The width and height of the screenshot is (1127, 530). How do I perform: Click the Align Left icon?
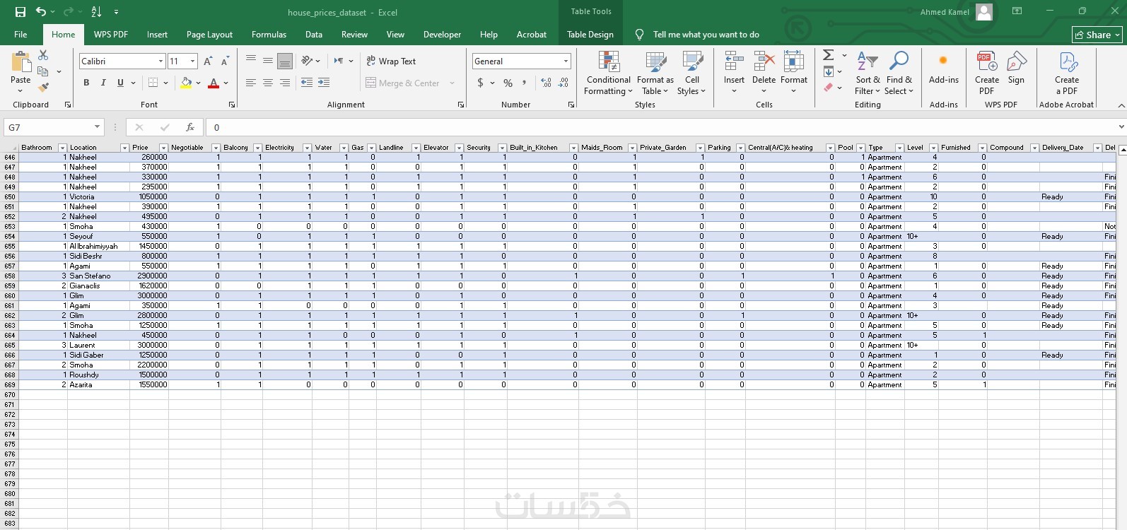(251, 83)
